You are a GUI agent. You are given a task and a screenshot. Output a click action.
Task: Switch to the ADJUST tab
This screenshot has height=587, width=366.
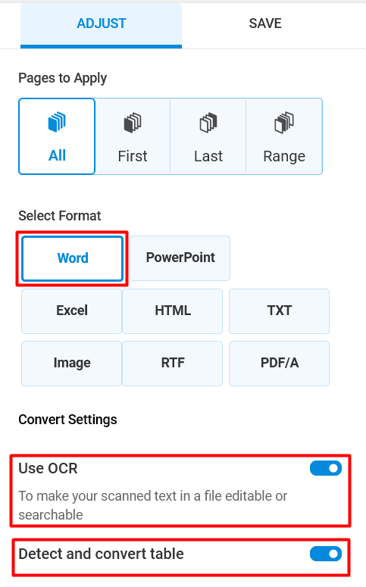101,24
